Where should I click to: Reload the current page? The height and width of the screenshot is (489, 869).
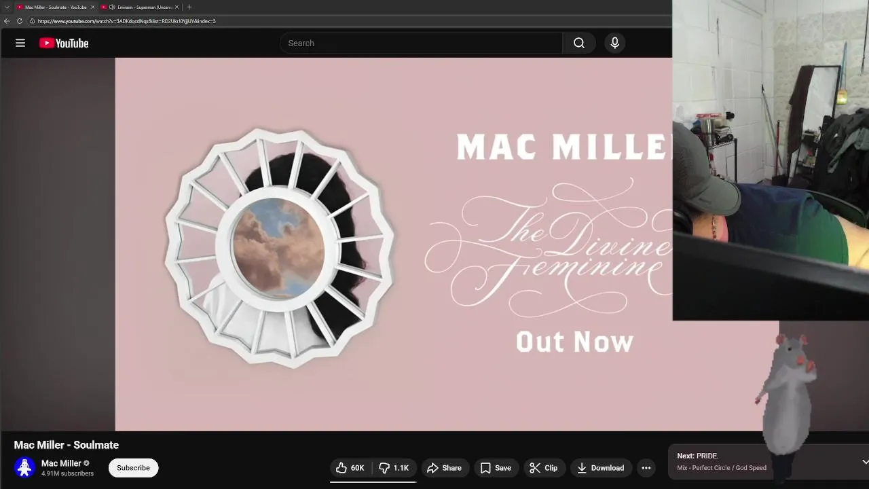coord(20,21)
